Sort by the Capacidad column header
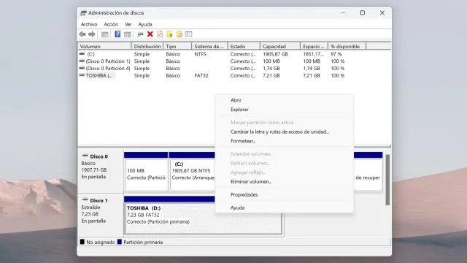The height and width of the screenshot is (263, 467). (280, 46)
